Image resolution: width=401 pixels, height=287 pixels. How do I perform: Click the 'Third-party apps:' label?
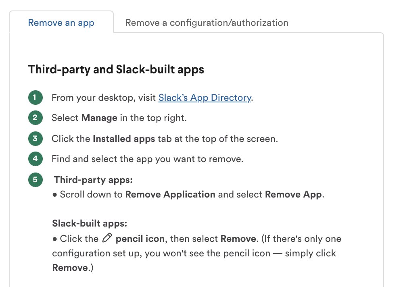(93, 180)
